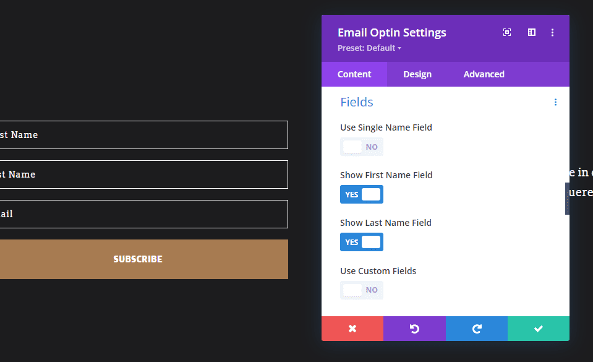Viewport: 593px width, 362px height.
Task: Open the Fields section options menu
Action: pos(555,102)
